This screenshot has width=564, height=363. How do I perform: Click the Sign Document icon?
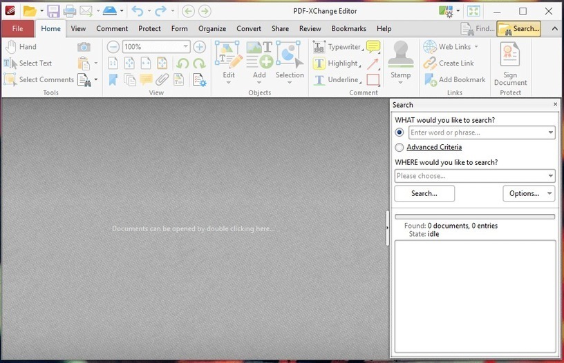pyautogui.click(x=510, y=63)
